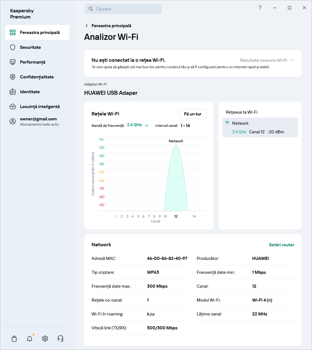Click the Performanță monitor icon

click(13, 62)
